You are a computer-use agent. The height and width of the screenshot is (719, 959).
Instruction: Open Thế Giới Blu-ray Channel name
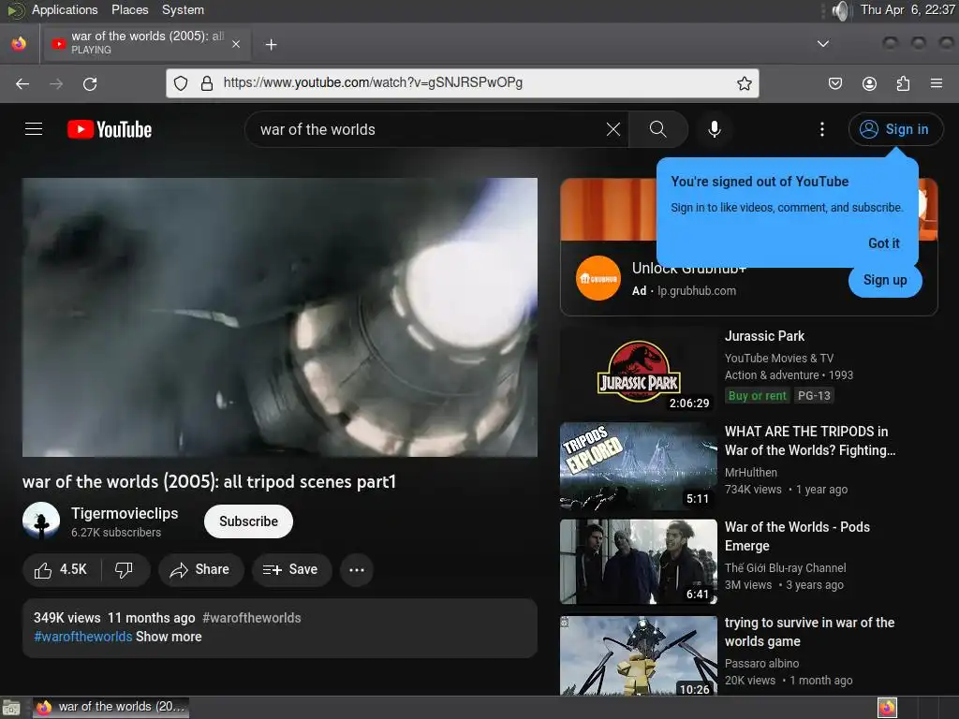click(786, 568)
